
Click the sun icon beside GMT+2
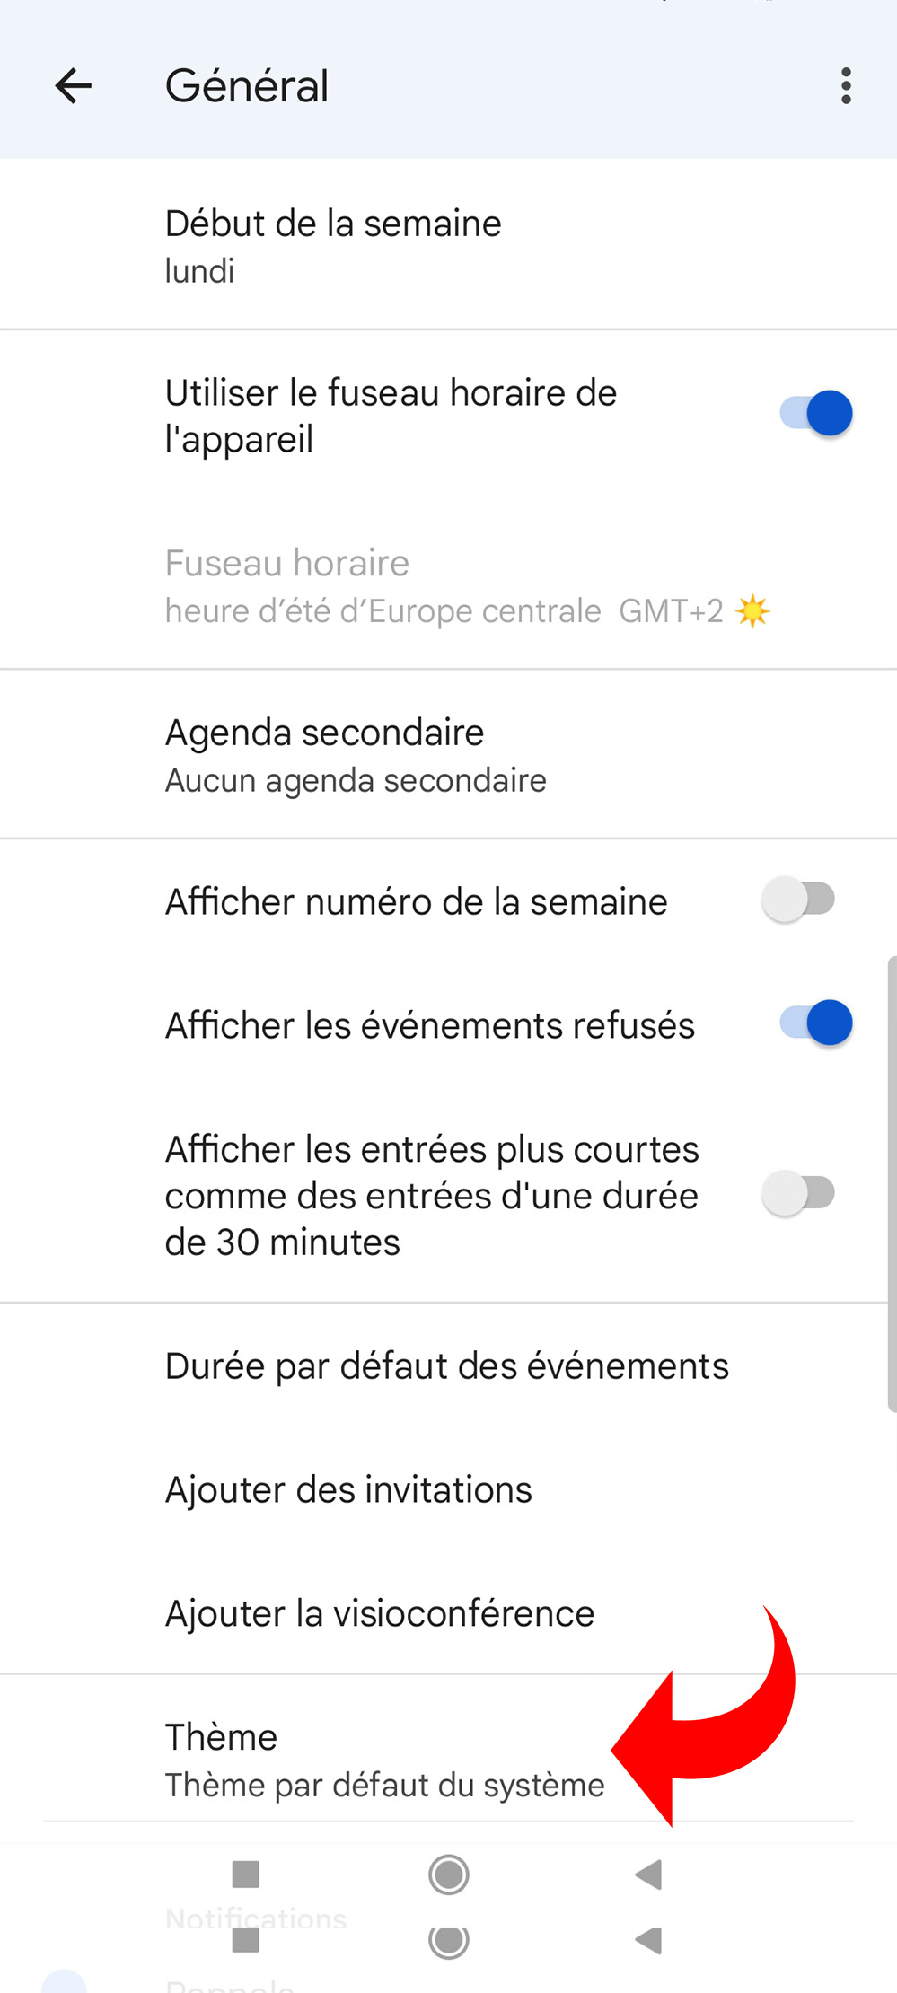point(752,611)
